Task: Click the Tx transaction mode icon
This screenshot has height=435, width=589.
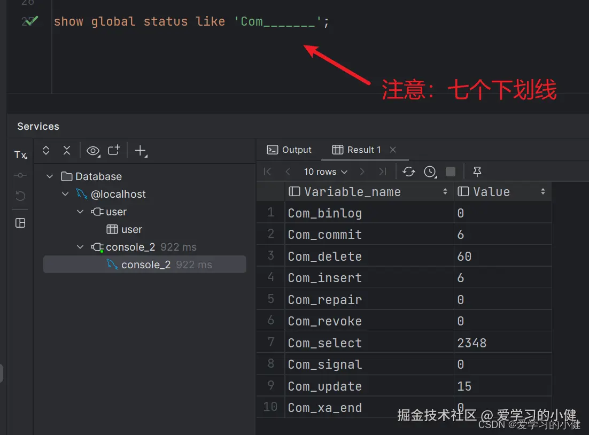Action: tap(21, 155)
